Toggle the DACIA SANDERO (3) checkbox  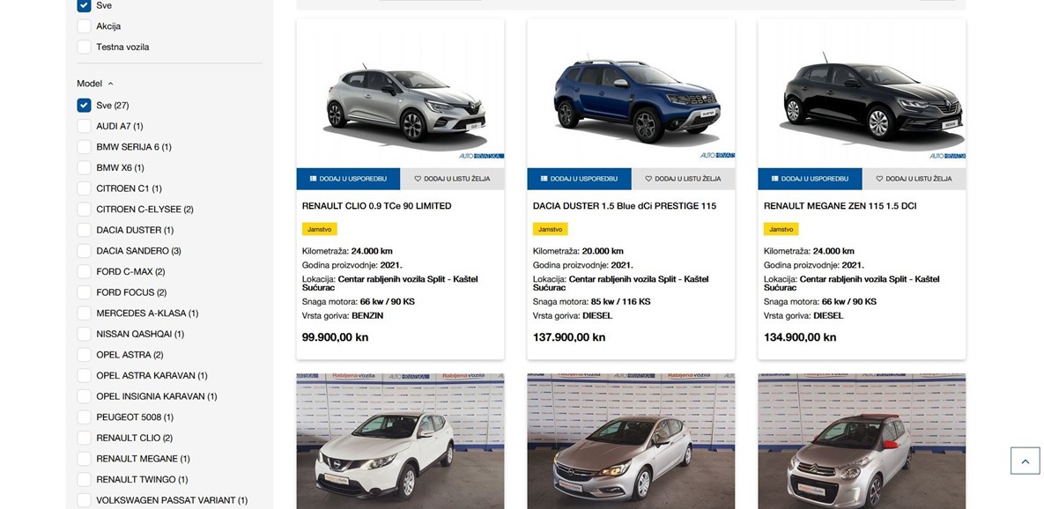click(84, 251)
